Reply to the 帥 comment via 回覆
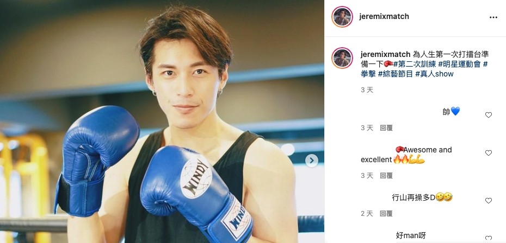The image size is (506, 243). pos(386,128)
